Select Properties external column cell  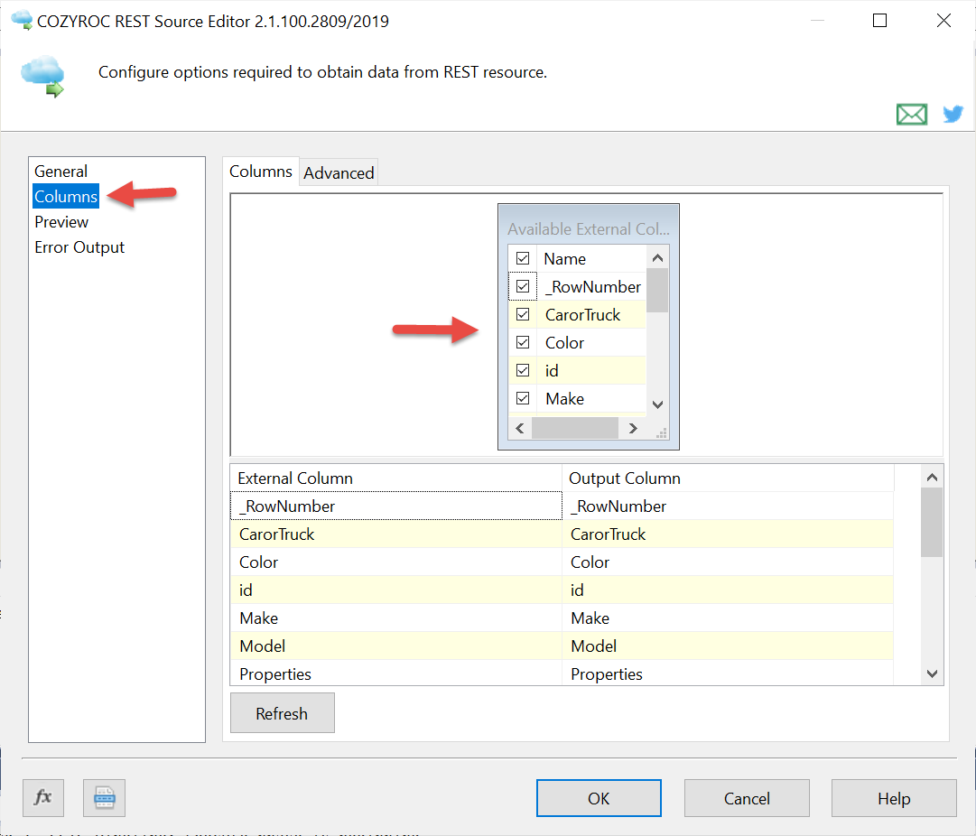[x=395, y=673]
